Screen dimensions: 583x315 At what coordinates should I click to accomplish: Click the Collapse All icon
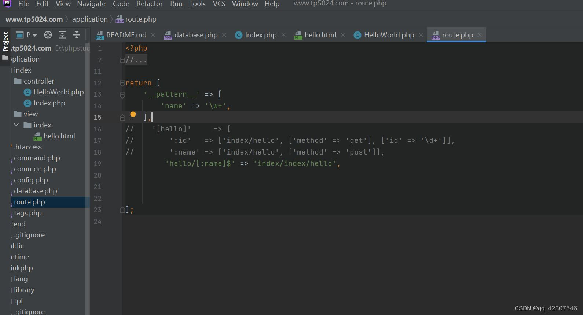(x=77, y=35)
